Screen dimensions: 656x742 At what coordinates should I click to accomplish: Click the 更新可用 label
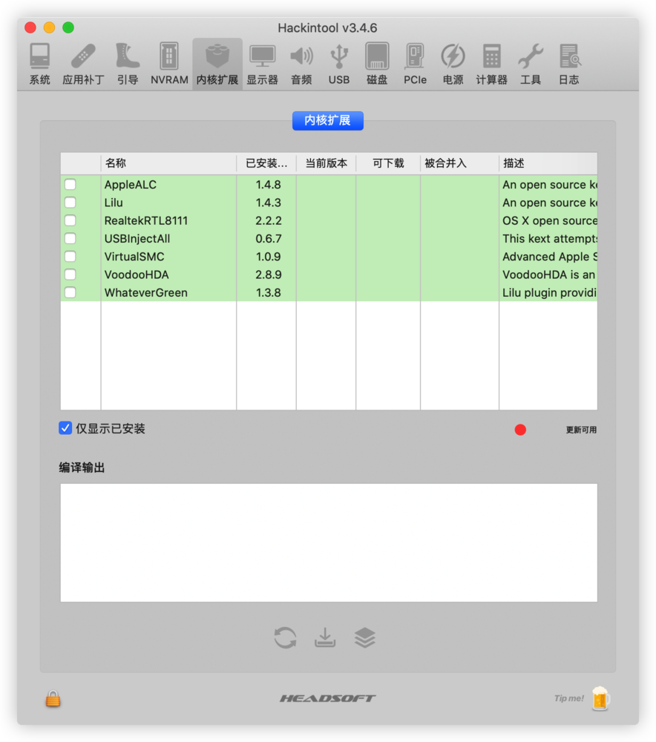(x=581, y=430)
